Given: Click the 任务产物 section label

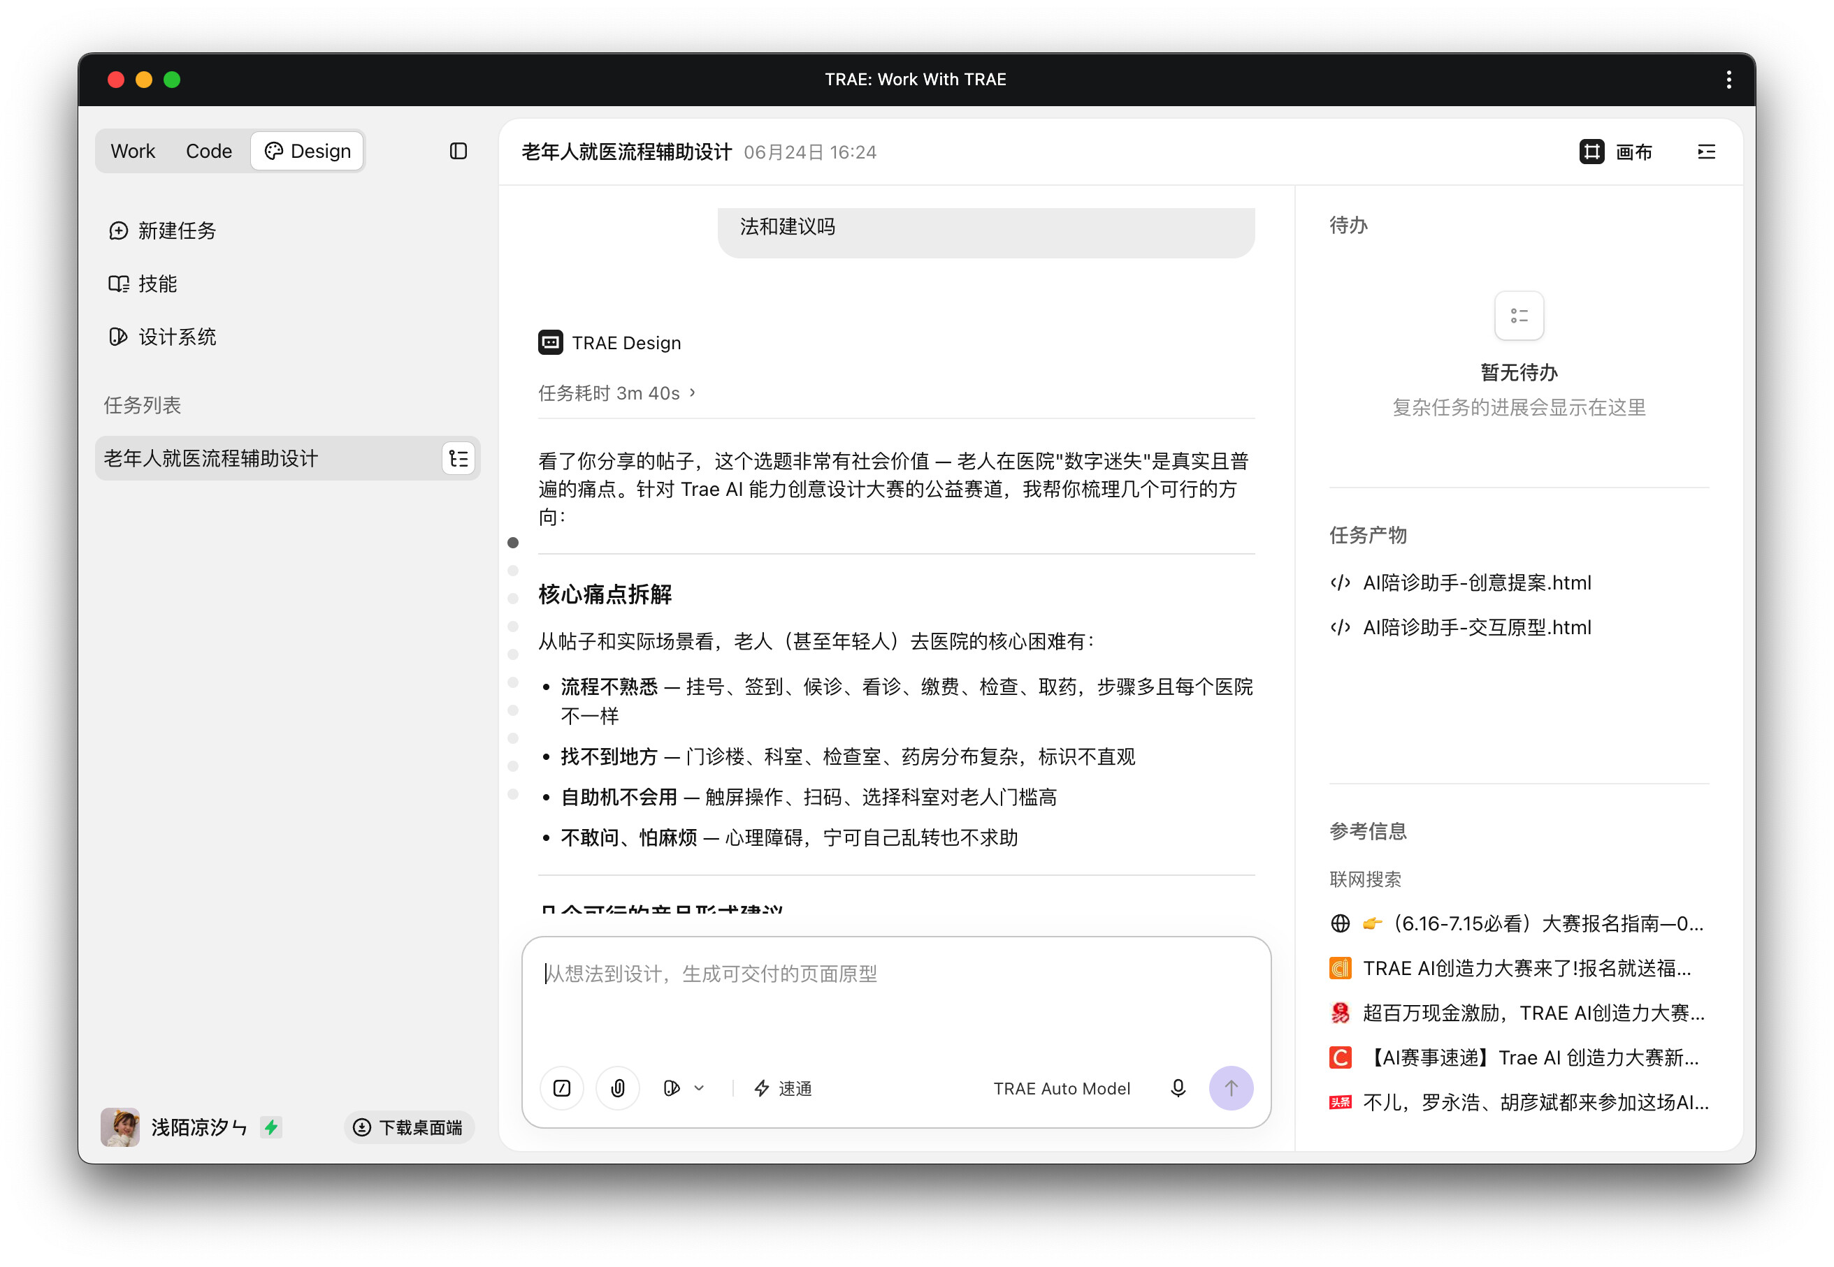Looking at the screenshot, I should [1368, 535].
